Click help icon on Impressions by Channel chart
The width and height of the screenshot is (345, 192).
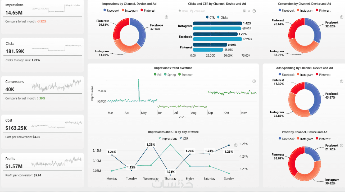[x=166, y=17]
